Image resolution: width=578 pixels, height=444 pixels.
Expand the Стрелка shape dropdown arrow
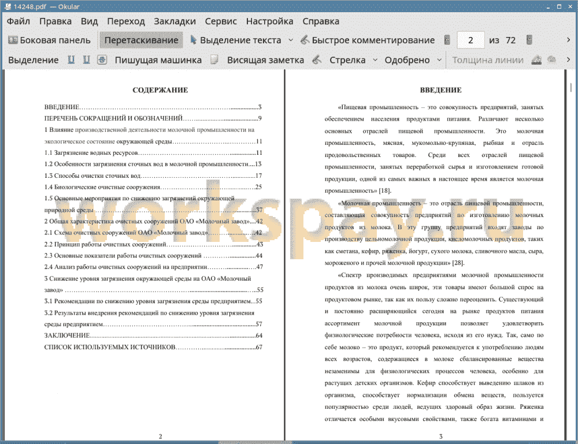tap(375, 59)
